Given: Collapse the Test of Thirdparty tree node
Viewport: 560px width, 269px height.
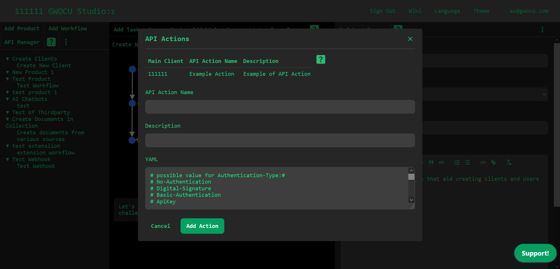Looking at the screenshot, I should pos(8,112).
